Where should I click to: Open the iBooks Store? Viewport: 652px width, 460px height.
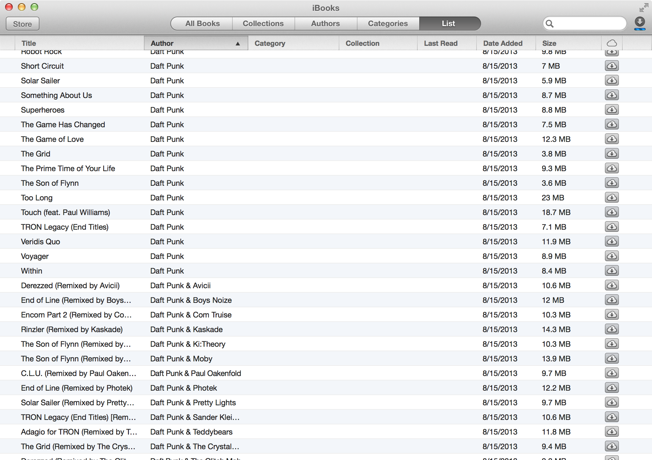23,24
